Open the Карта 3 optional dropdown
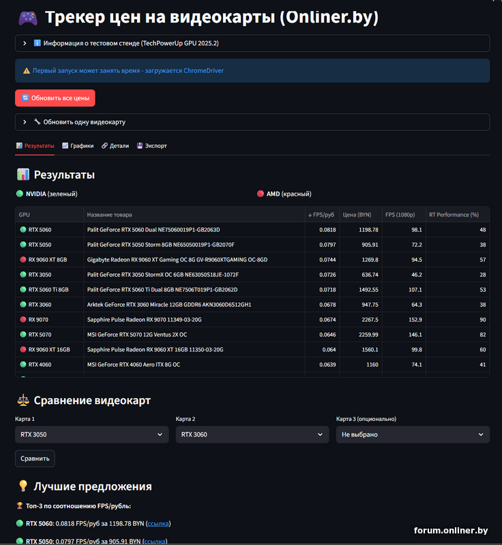This screenshot has width=502, height=545. click(x=412, y=435)
